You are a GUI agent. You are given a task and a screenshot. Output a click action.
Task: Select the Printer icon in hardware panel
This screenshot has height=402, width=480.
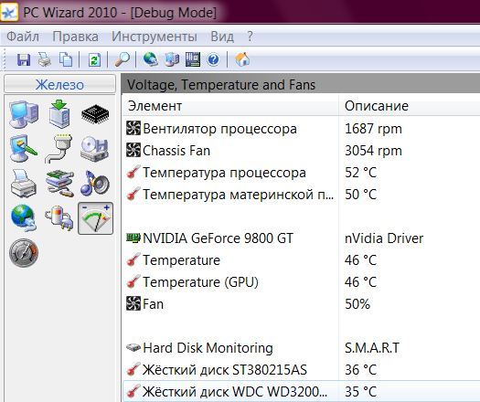point(24,184)
